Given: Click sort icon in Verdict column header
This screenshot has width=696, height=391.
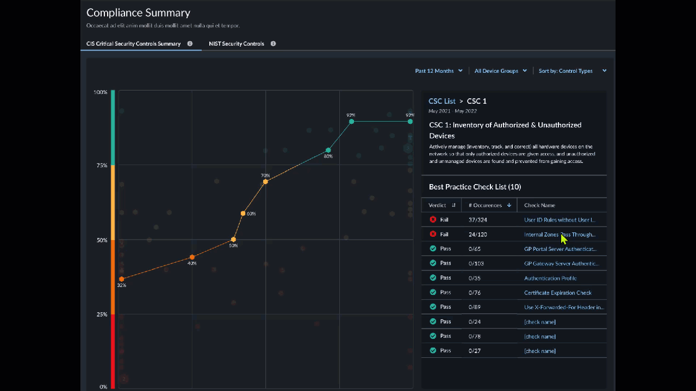Looking at the screenshot, I should click(x=453, y=205).
